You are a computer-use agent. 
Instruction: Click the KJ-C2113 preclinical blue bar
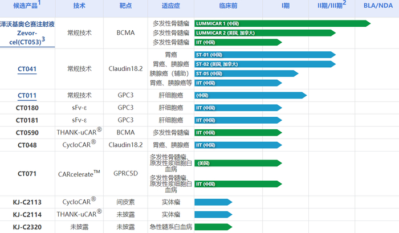[x=213, y=202]
